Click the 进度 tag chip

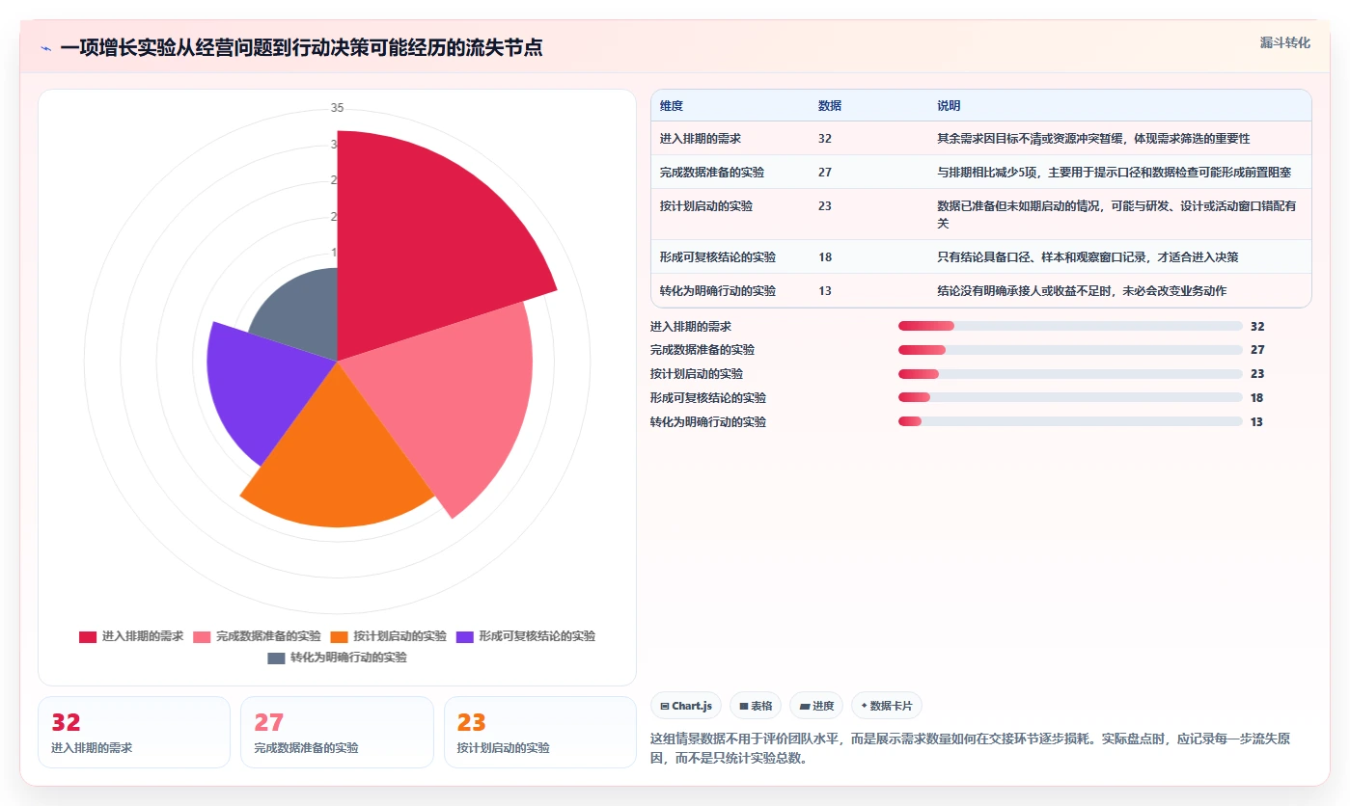pyautogui.click(x=816, y=706)
